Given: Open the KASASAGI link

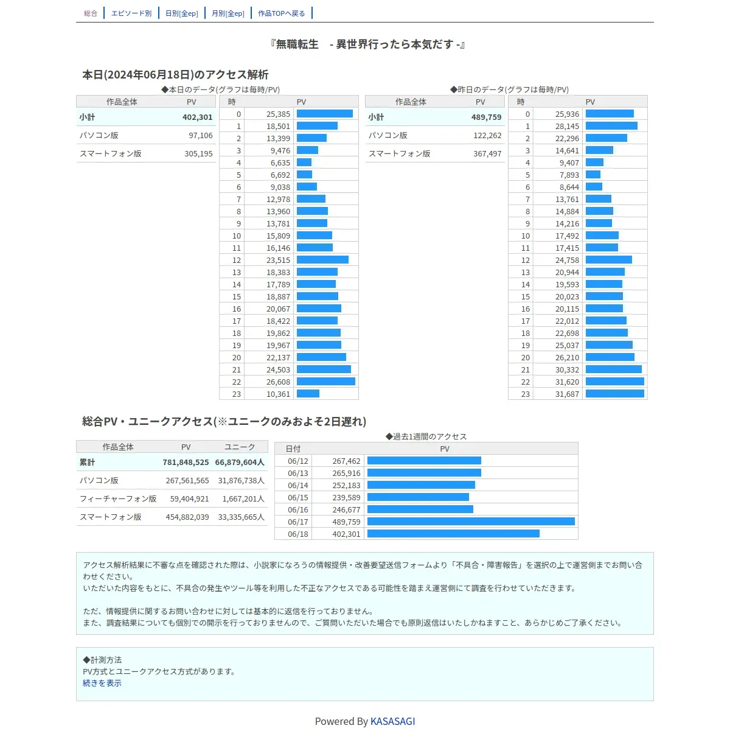Looking at the screenshot, I should point(393,721).
